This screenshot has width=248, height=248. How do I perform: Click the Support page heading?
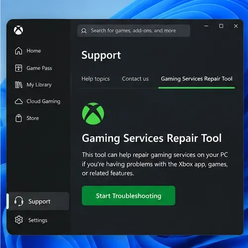point(101,56)
